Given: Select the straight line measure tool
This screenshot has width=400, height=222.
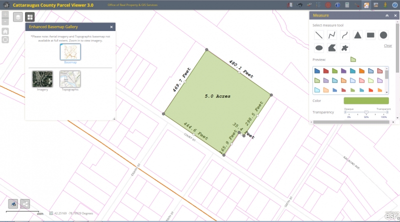Looking at the screenshot, I should click(x=318, y=35).
